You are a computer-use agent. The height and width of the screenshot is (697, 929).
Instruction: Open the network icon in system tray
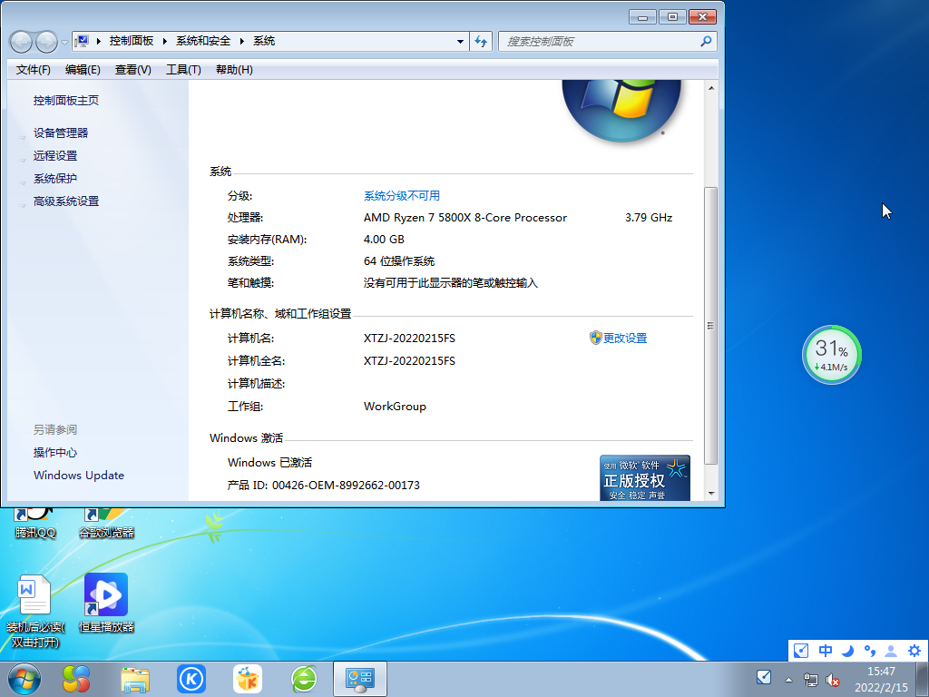pos(810,678)
